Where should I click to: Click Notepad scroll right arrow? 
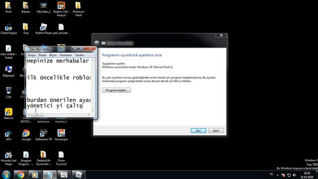pyautogui.click(x=89, y=115)
